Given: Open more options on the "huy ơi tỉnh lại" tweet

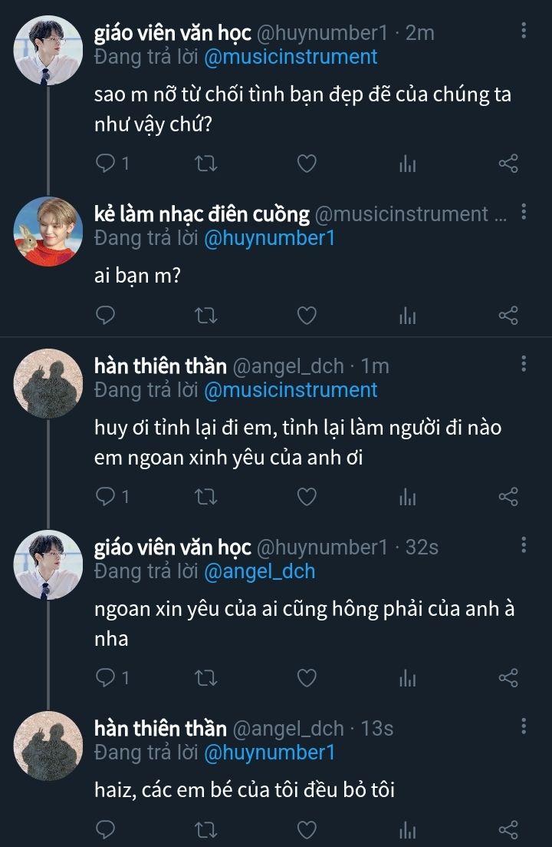Looking at the screenshot, I should point(524,364).
